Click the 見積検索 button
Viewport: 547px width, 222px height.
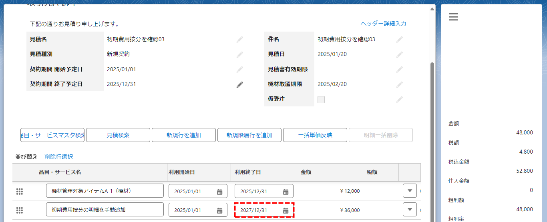pos(118,135)
